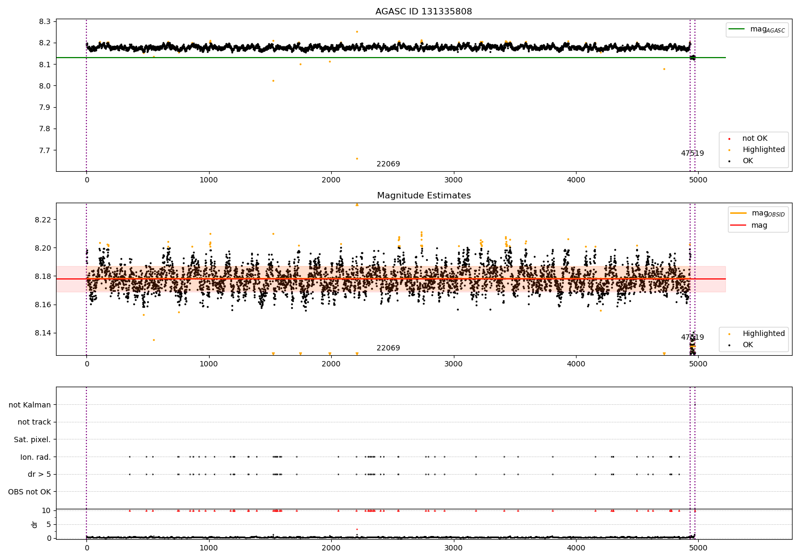This screenshot has width=800, height=560.
Task: Click the 7.9 y-axis tick label
Action: [45, 107]
